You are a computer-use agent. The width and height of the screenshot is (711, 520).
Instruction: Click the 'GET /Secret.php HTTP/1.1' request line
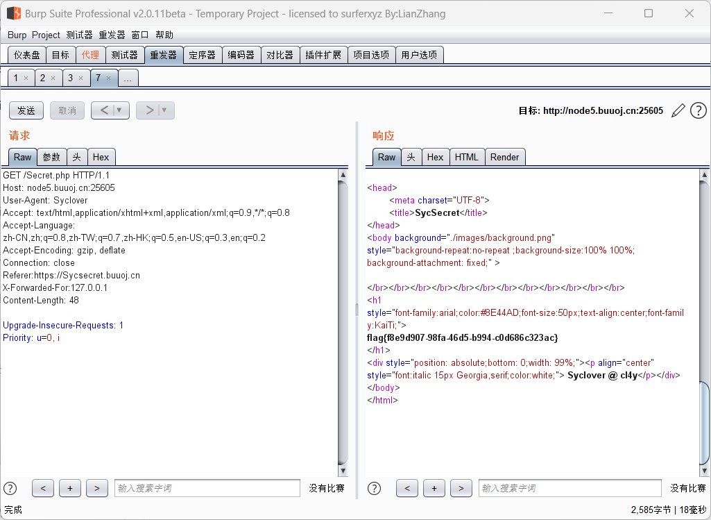click(56, 175)
